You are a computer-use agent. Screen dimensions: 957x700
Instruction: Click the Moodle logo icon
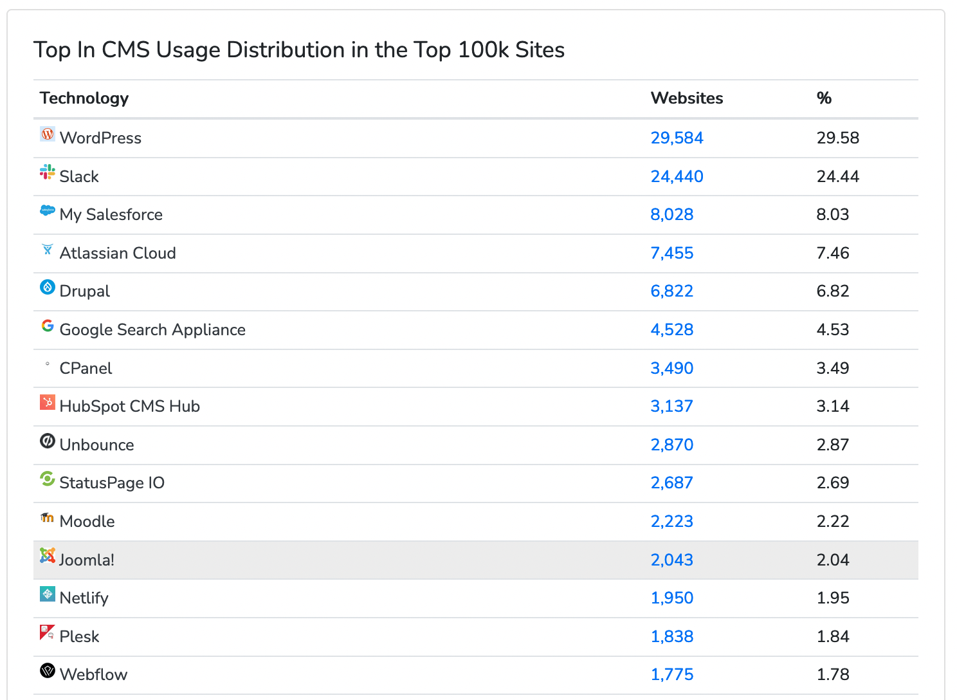[x=48, y=517]
